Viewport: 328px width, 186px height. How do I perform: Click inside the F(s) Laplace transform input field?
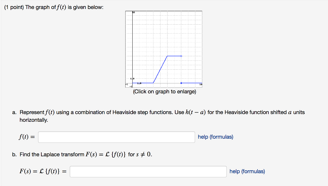tap(148, 171)
